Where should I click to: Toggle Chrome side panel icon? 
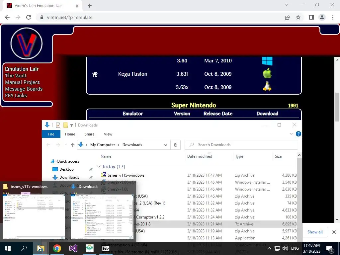[311, 17]
